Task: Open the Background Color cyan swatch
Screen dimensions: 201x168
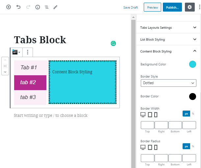Action: 192,64
